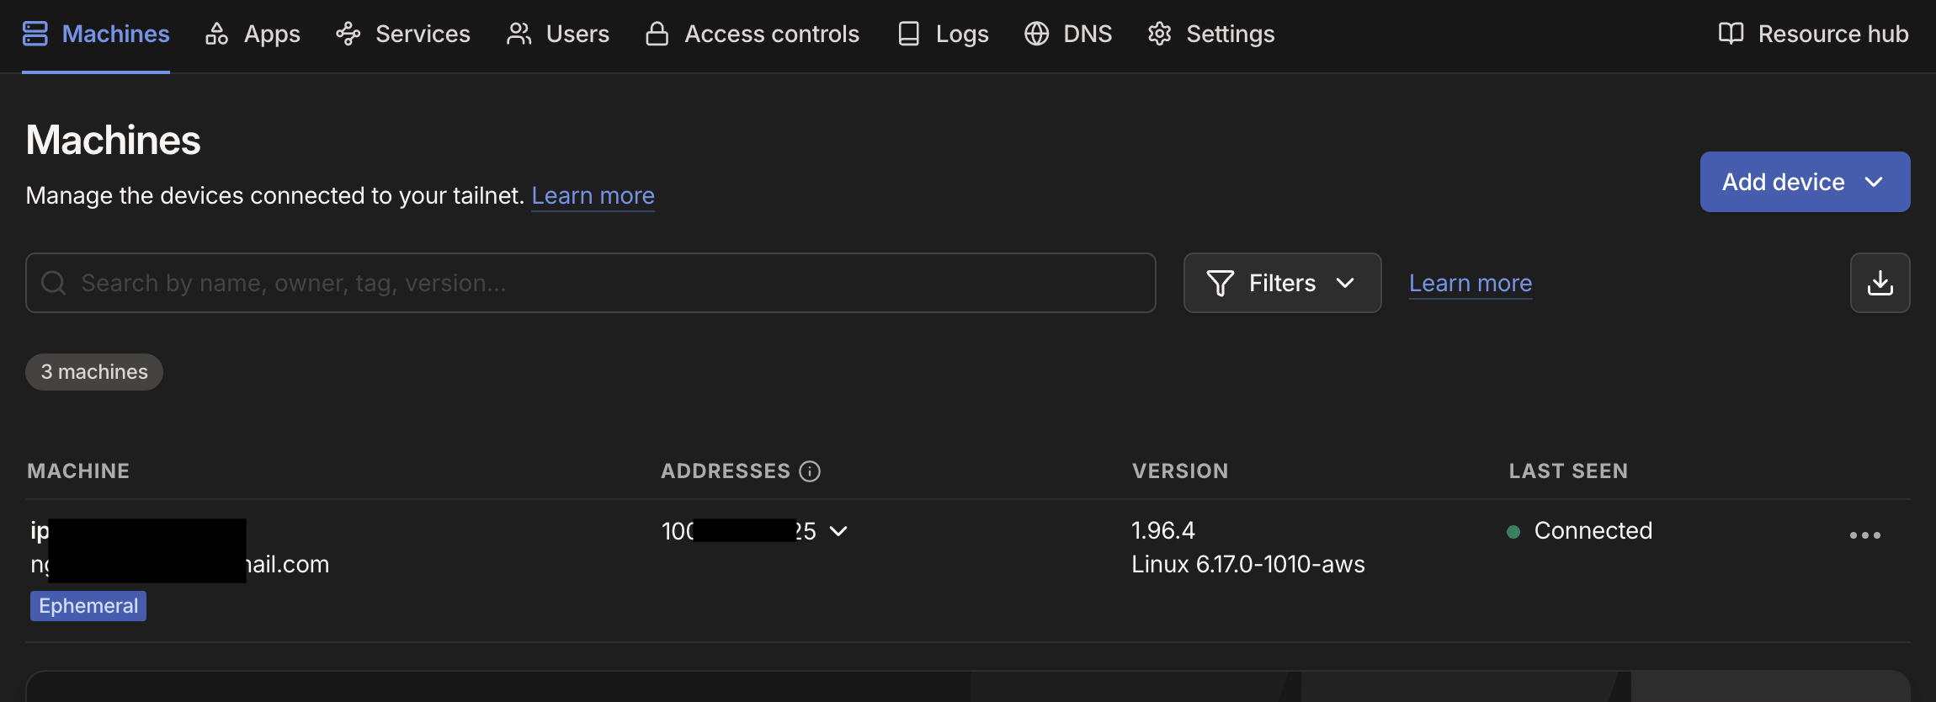Open the Logs tab
Screen dimensions: 1936x702
[944, 34]
